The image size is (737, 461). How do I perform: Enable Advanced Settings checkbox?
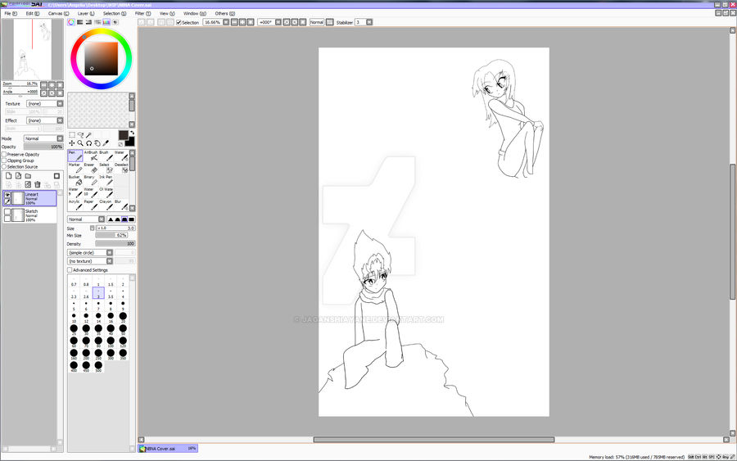pyautogui.click(x=70, y=269)
